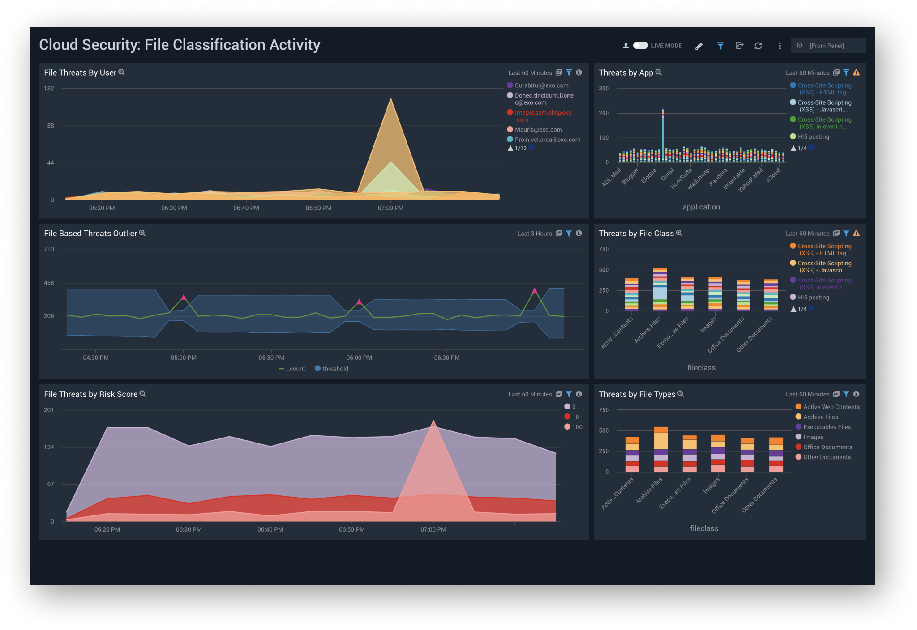
Task: Click the user profile icon in the toolbar
Action: pos(625,46)
